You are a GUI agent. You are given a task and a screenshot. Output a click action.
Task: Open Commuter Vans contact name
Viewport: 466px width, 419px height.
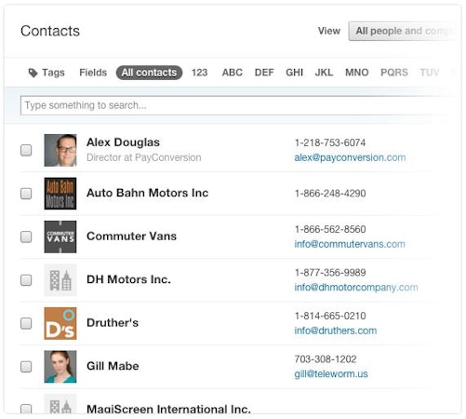(131, 237)
